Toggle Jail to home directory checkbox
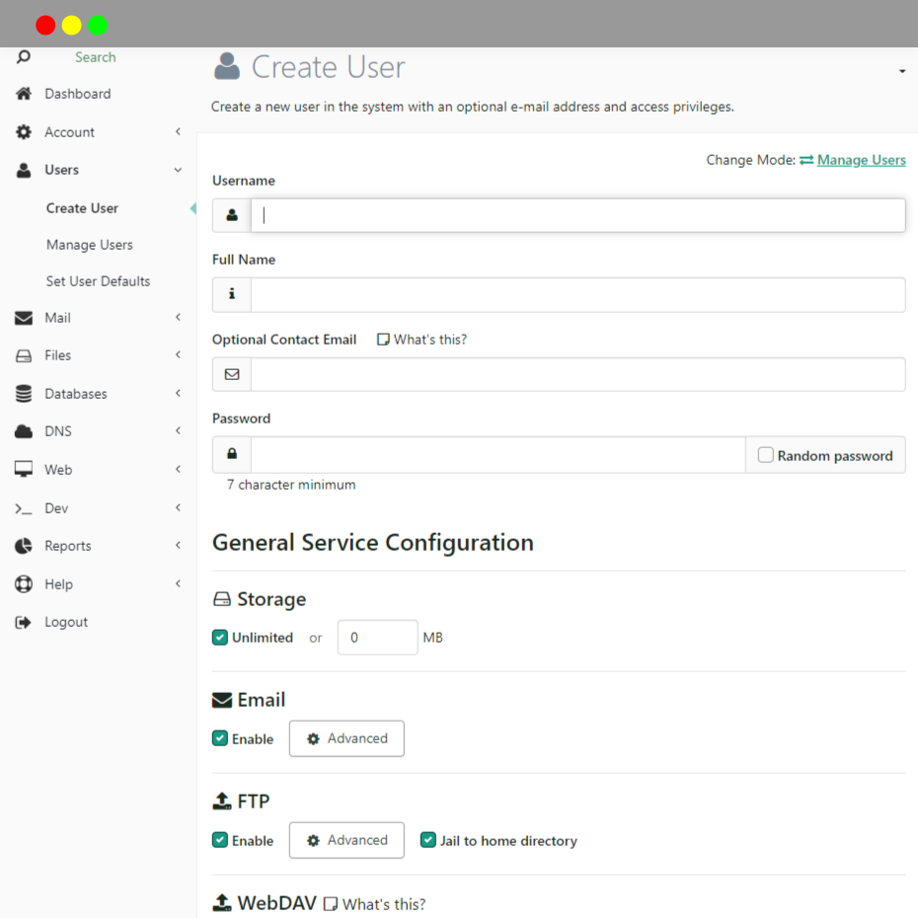The image size is (918, 918). pos(428,840)
